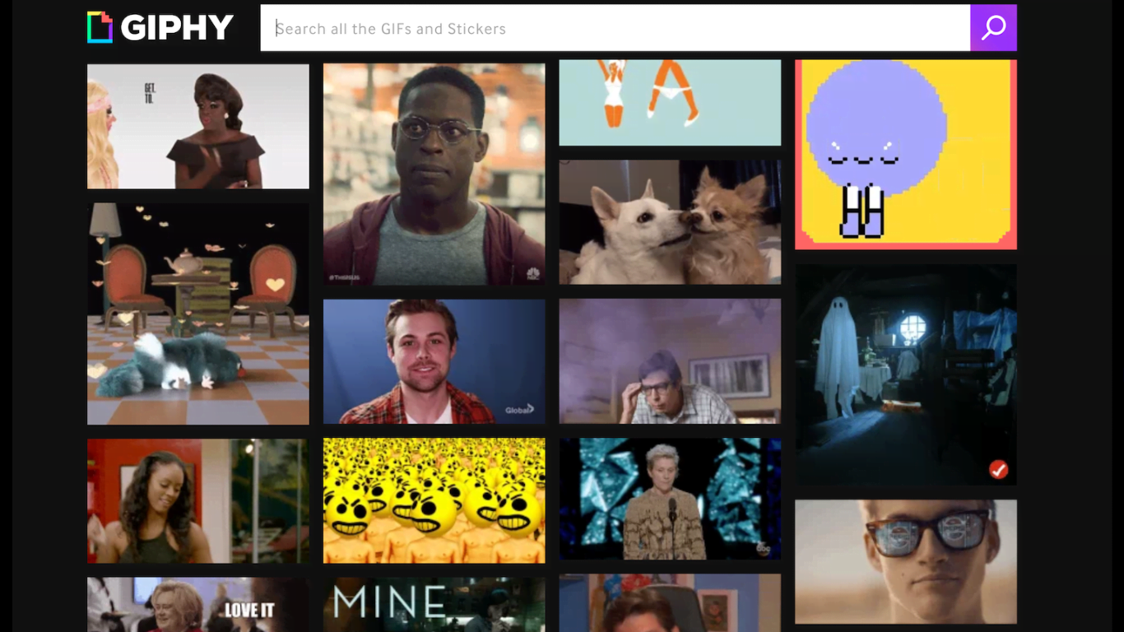Screen dimensions: 1124x632
Task: Open the curly-haired man GIF at bottom
Action: (670, 603)
